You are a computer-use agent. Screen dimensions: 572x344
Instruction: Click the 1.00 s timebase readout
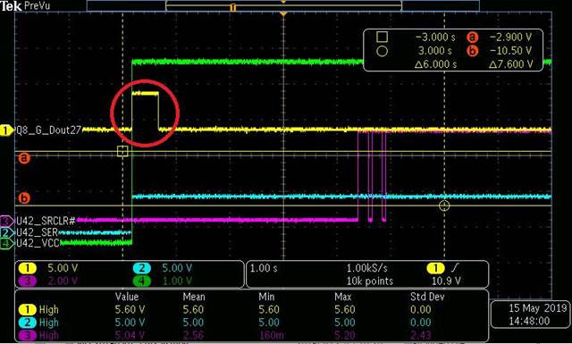(264, 268)
